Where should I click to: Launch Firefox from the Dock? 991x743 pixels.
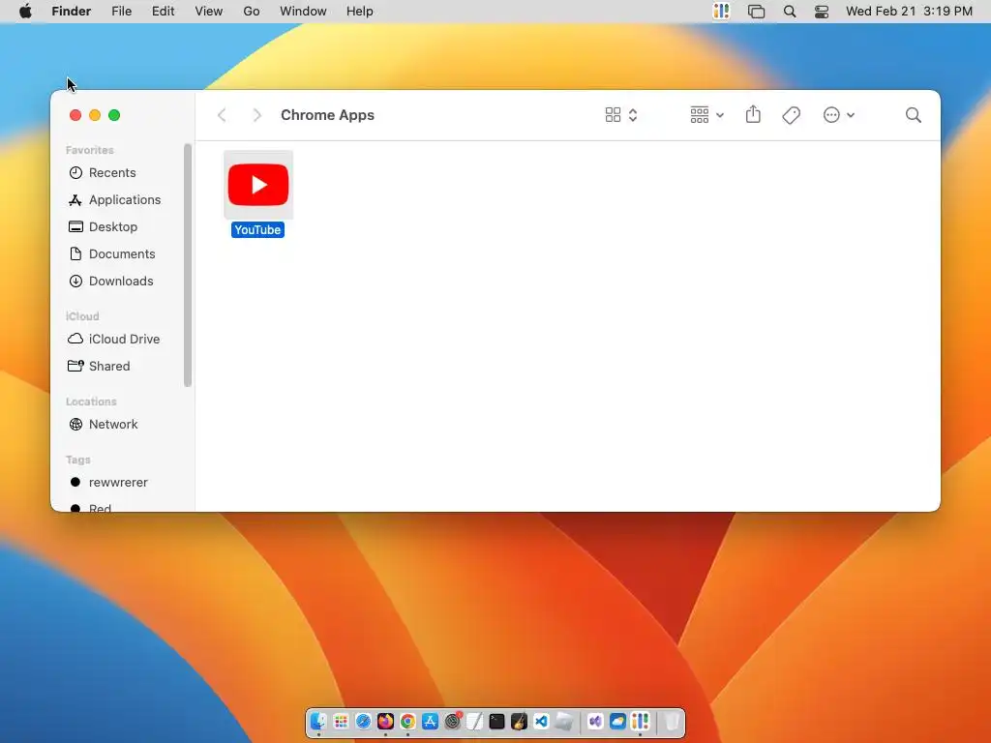(385, 721)
